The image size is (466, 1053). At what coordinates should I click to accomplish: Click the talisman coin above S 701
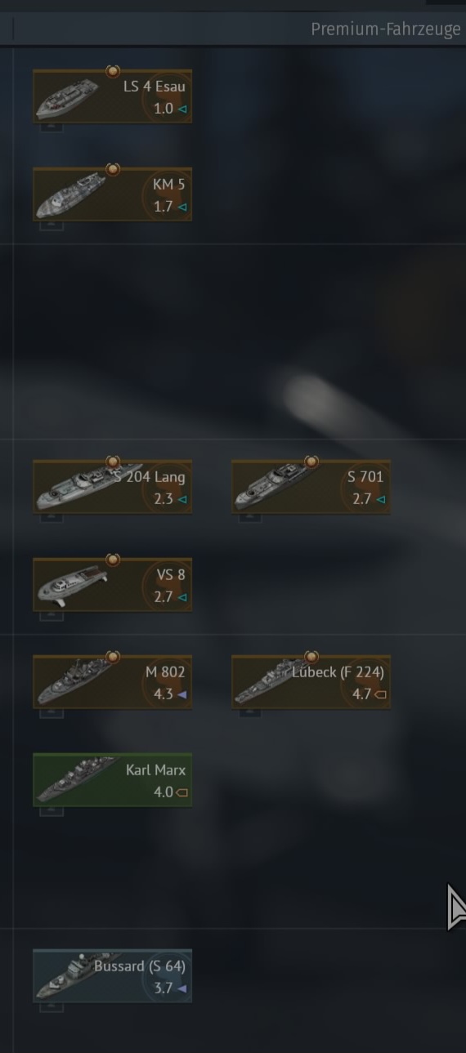[x=311, y=462]
